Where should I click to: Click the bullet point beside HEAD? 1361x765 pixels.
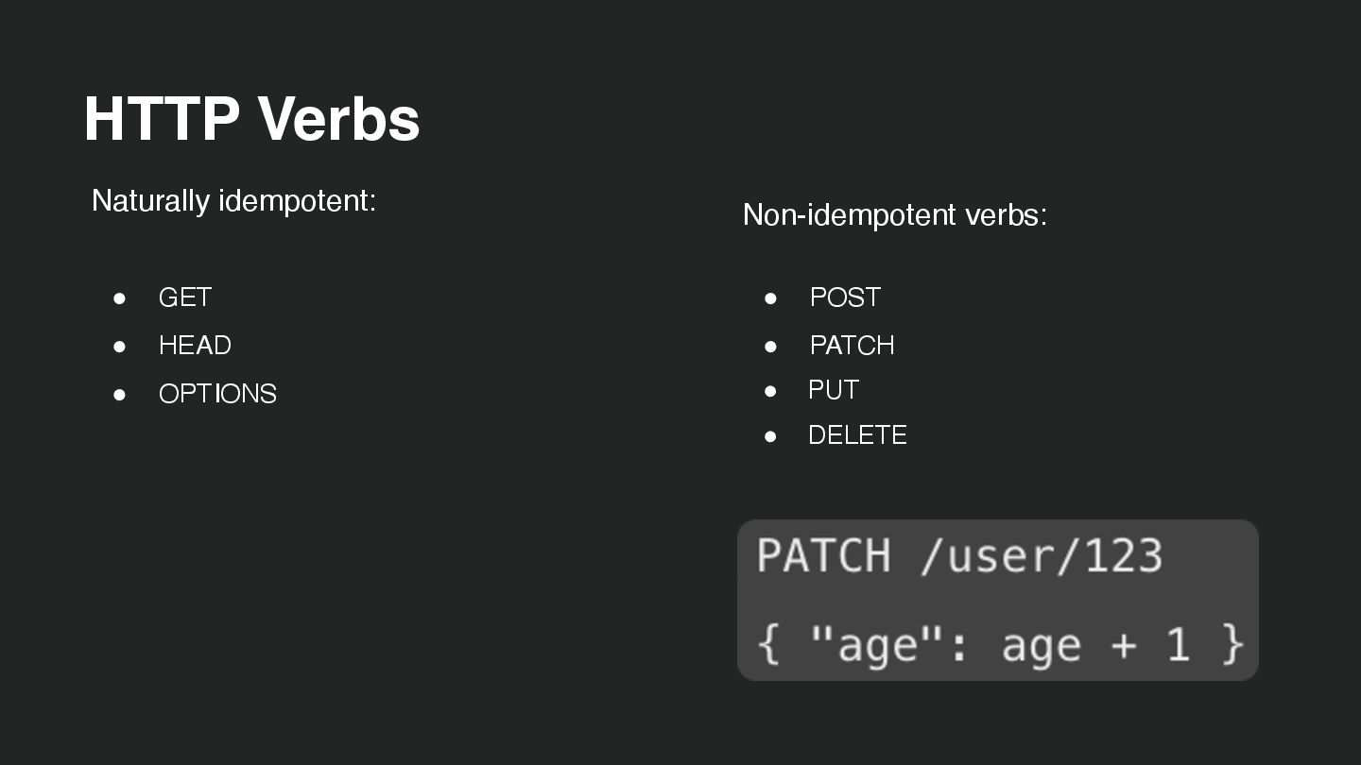[x=120, y=347]
